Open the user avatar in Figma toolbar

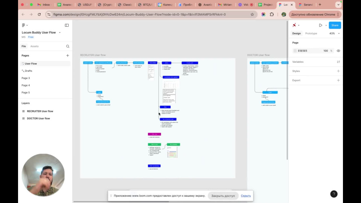tap(294, 25)
